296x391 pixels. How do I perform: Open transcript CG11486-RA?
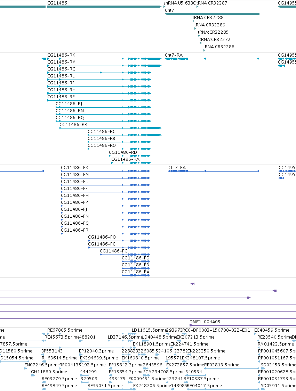pyautogui.click(x=126, y=159)
